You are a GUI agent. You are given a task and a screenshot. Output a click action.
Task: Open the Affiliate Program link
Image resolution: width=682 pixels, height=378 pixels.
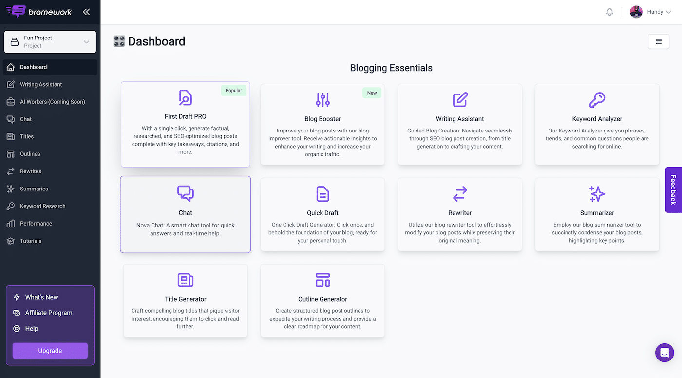pyautogui.click(x=49, y=313)
